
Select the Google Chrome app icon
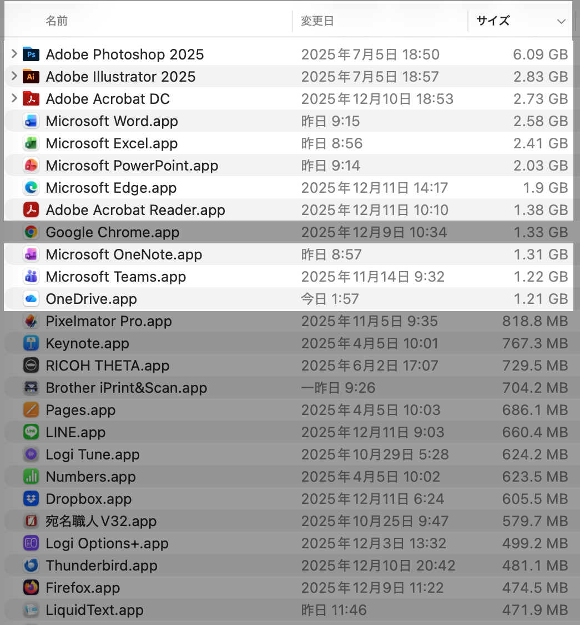coord(31,232)
